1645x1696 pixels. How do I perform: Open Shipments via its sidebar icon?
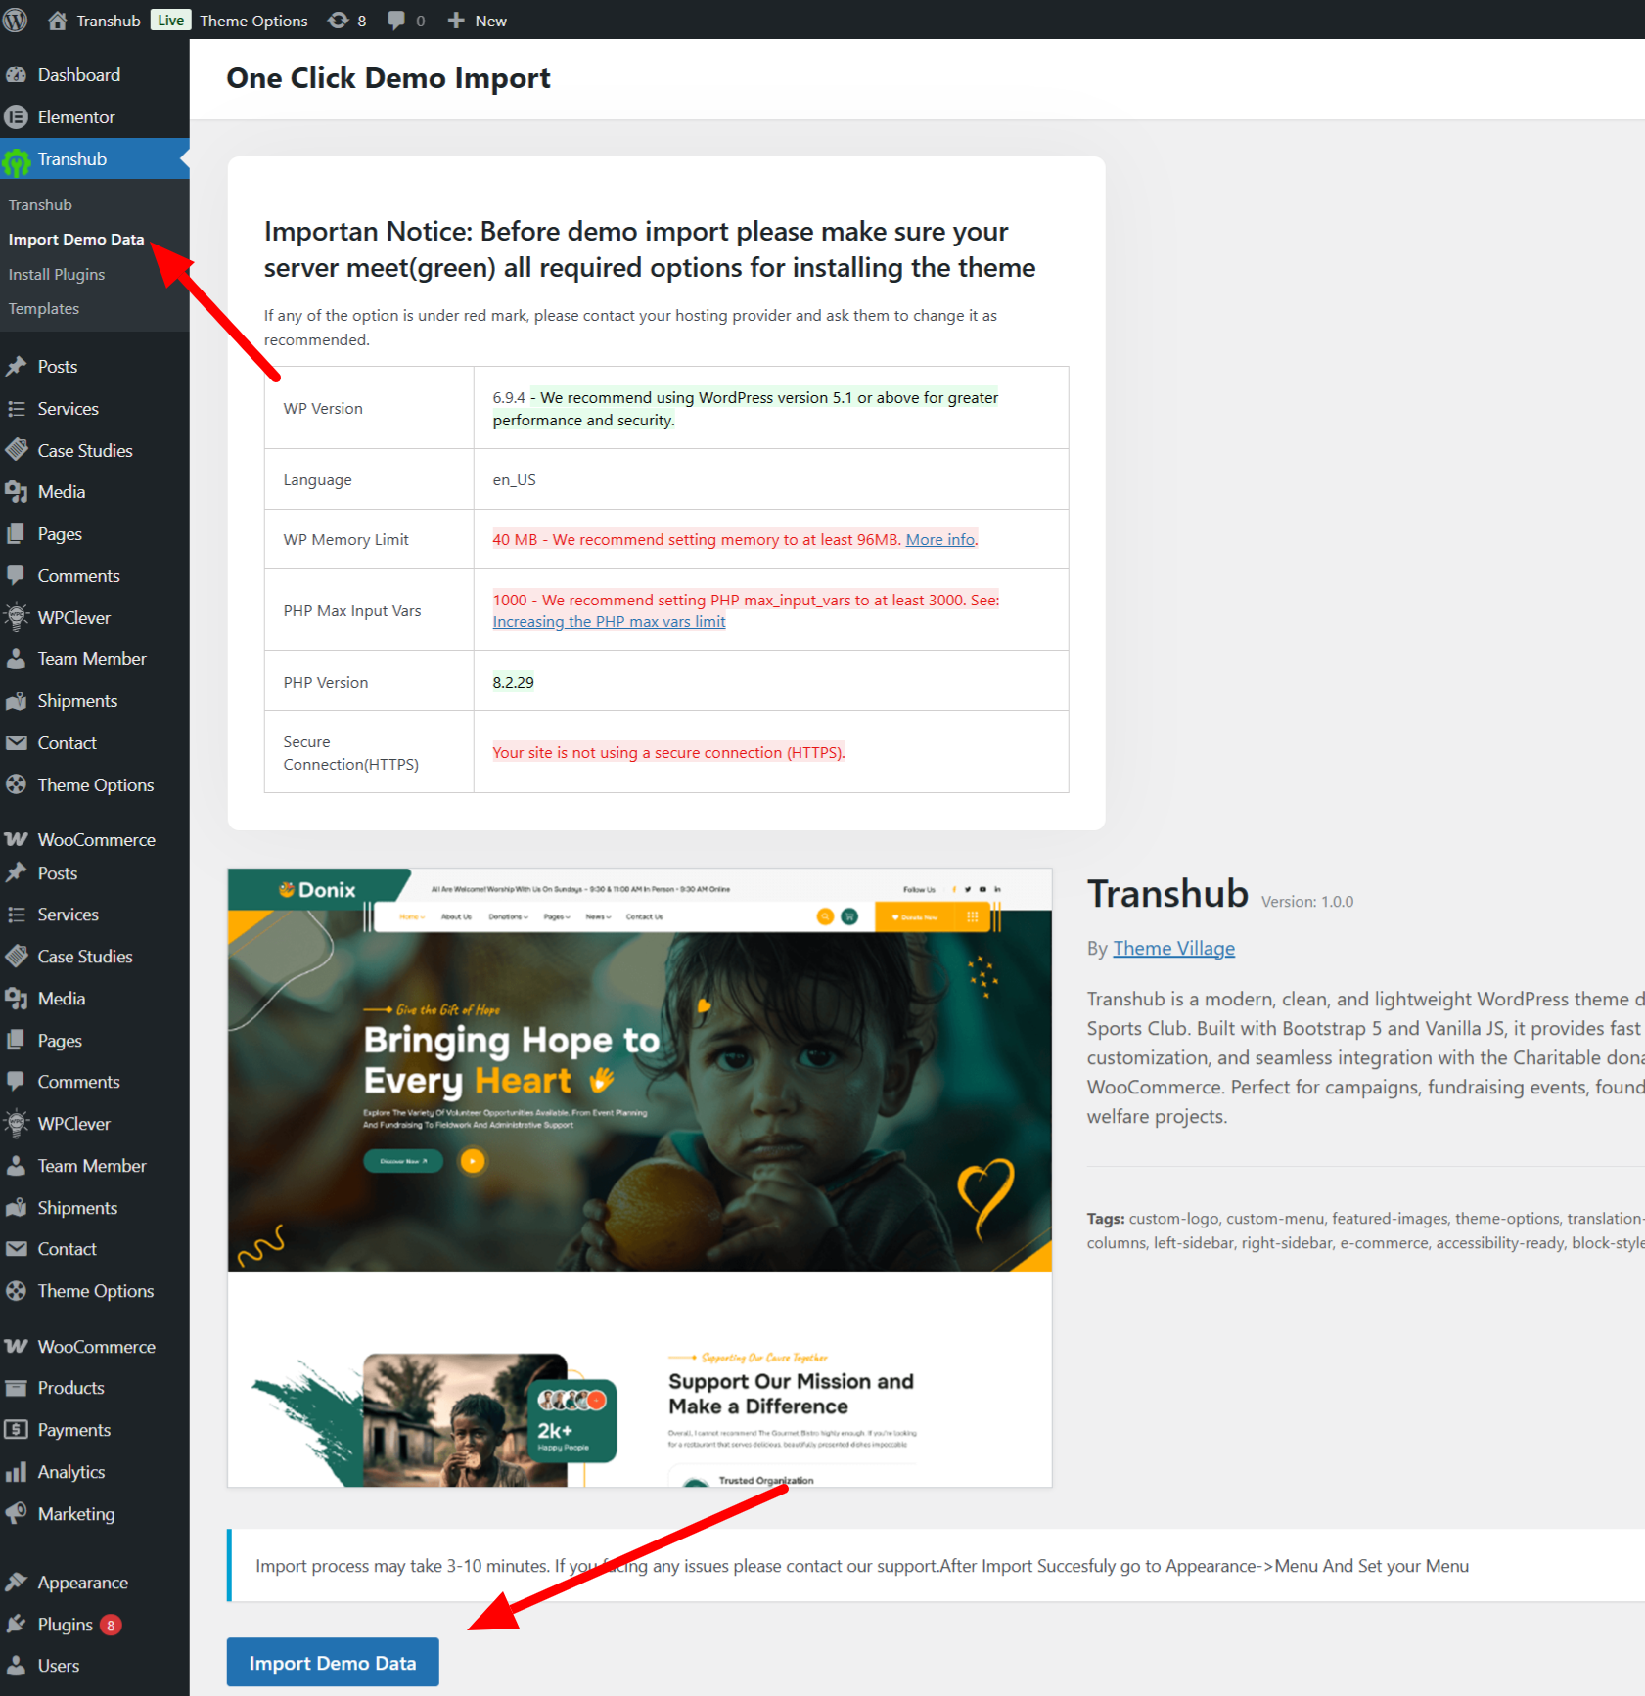pos(18,700)
